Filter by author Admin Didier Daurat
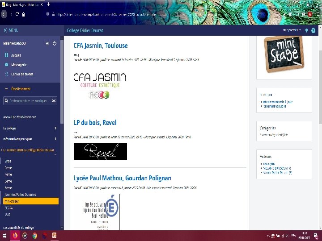322x241 pixels. pos(277,173)
